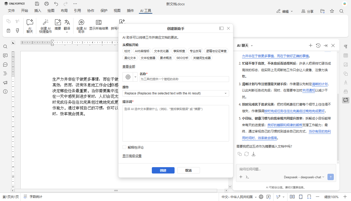Click the Print icon in title bar
This screenshot has width=351, height=201.
tap(47, 4)
